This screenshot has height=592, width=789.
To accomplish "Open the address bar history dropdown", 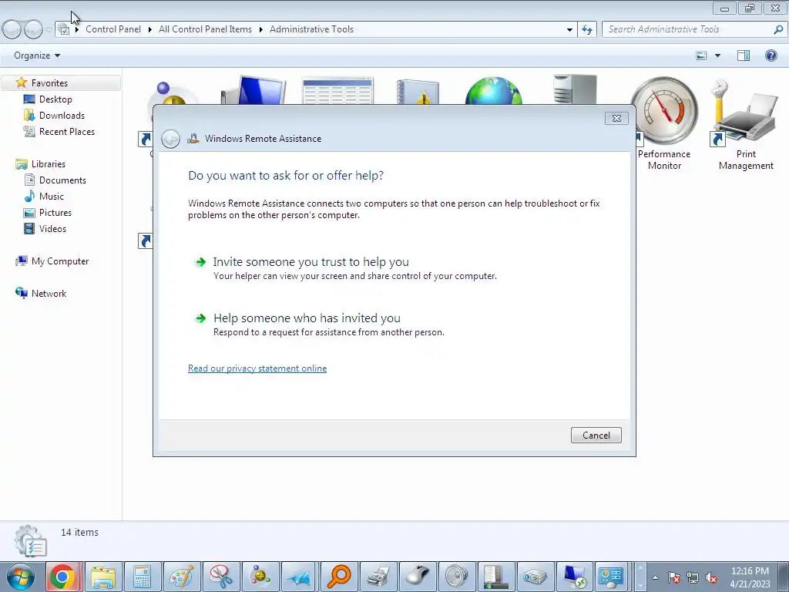I will point(569,30).
